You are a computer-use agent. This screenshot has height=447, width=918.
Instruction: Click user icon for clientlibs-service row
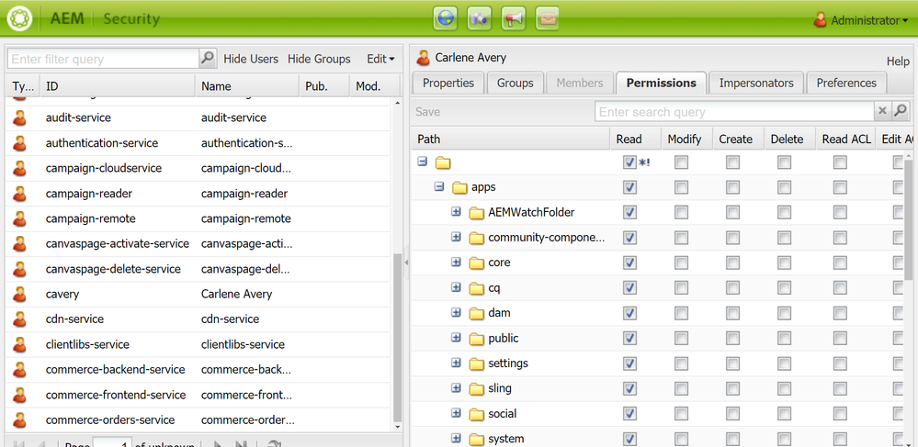tap(20, 344)
